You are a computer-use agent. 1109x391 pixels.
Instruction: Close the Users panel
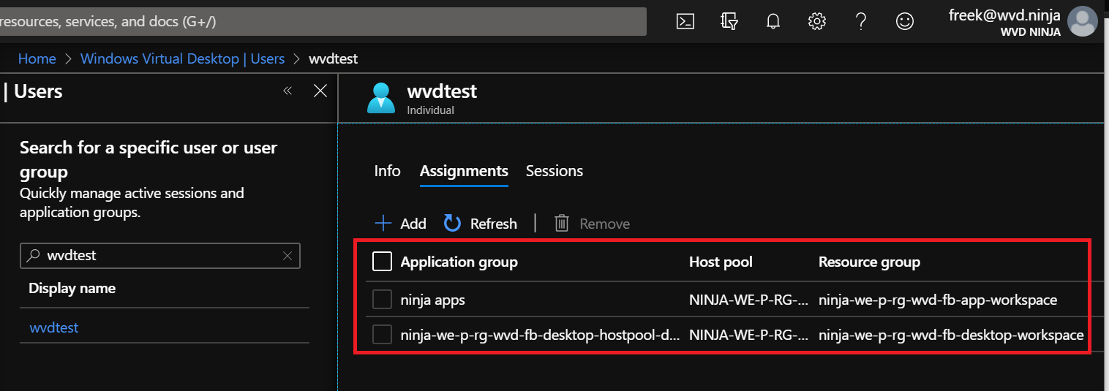(x=320, y=91)
